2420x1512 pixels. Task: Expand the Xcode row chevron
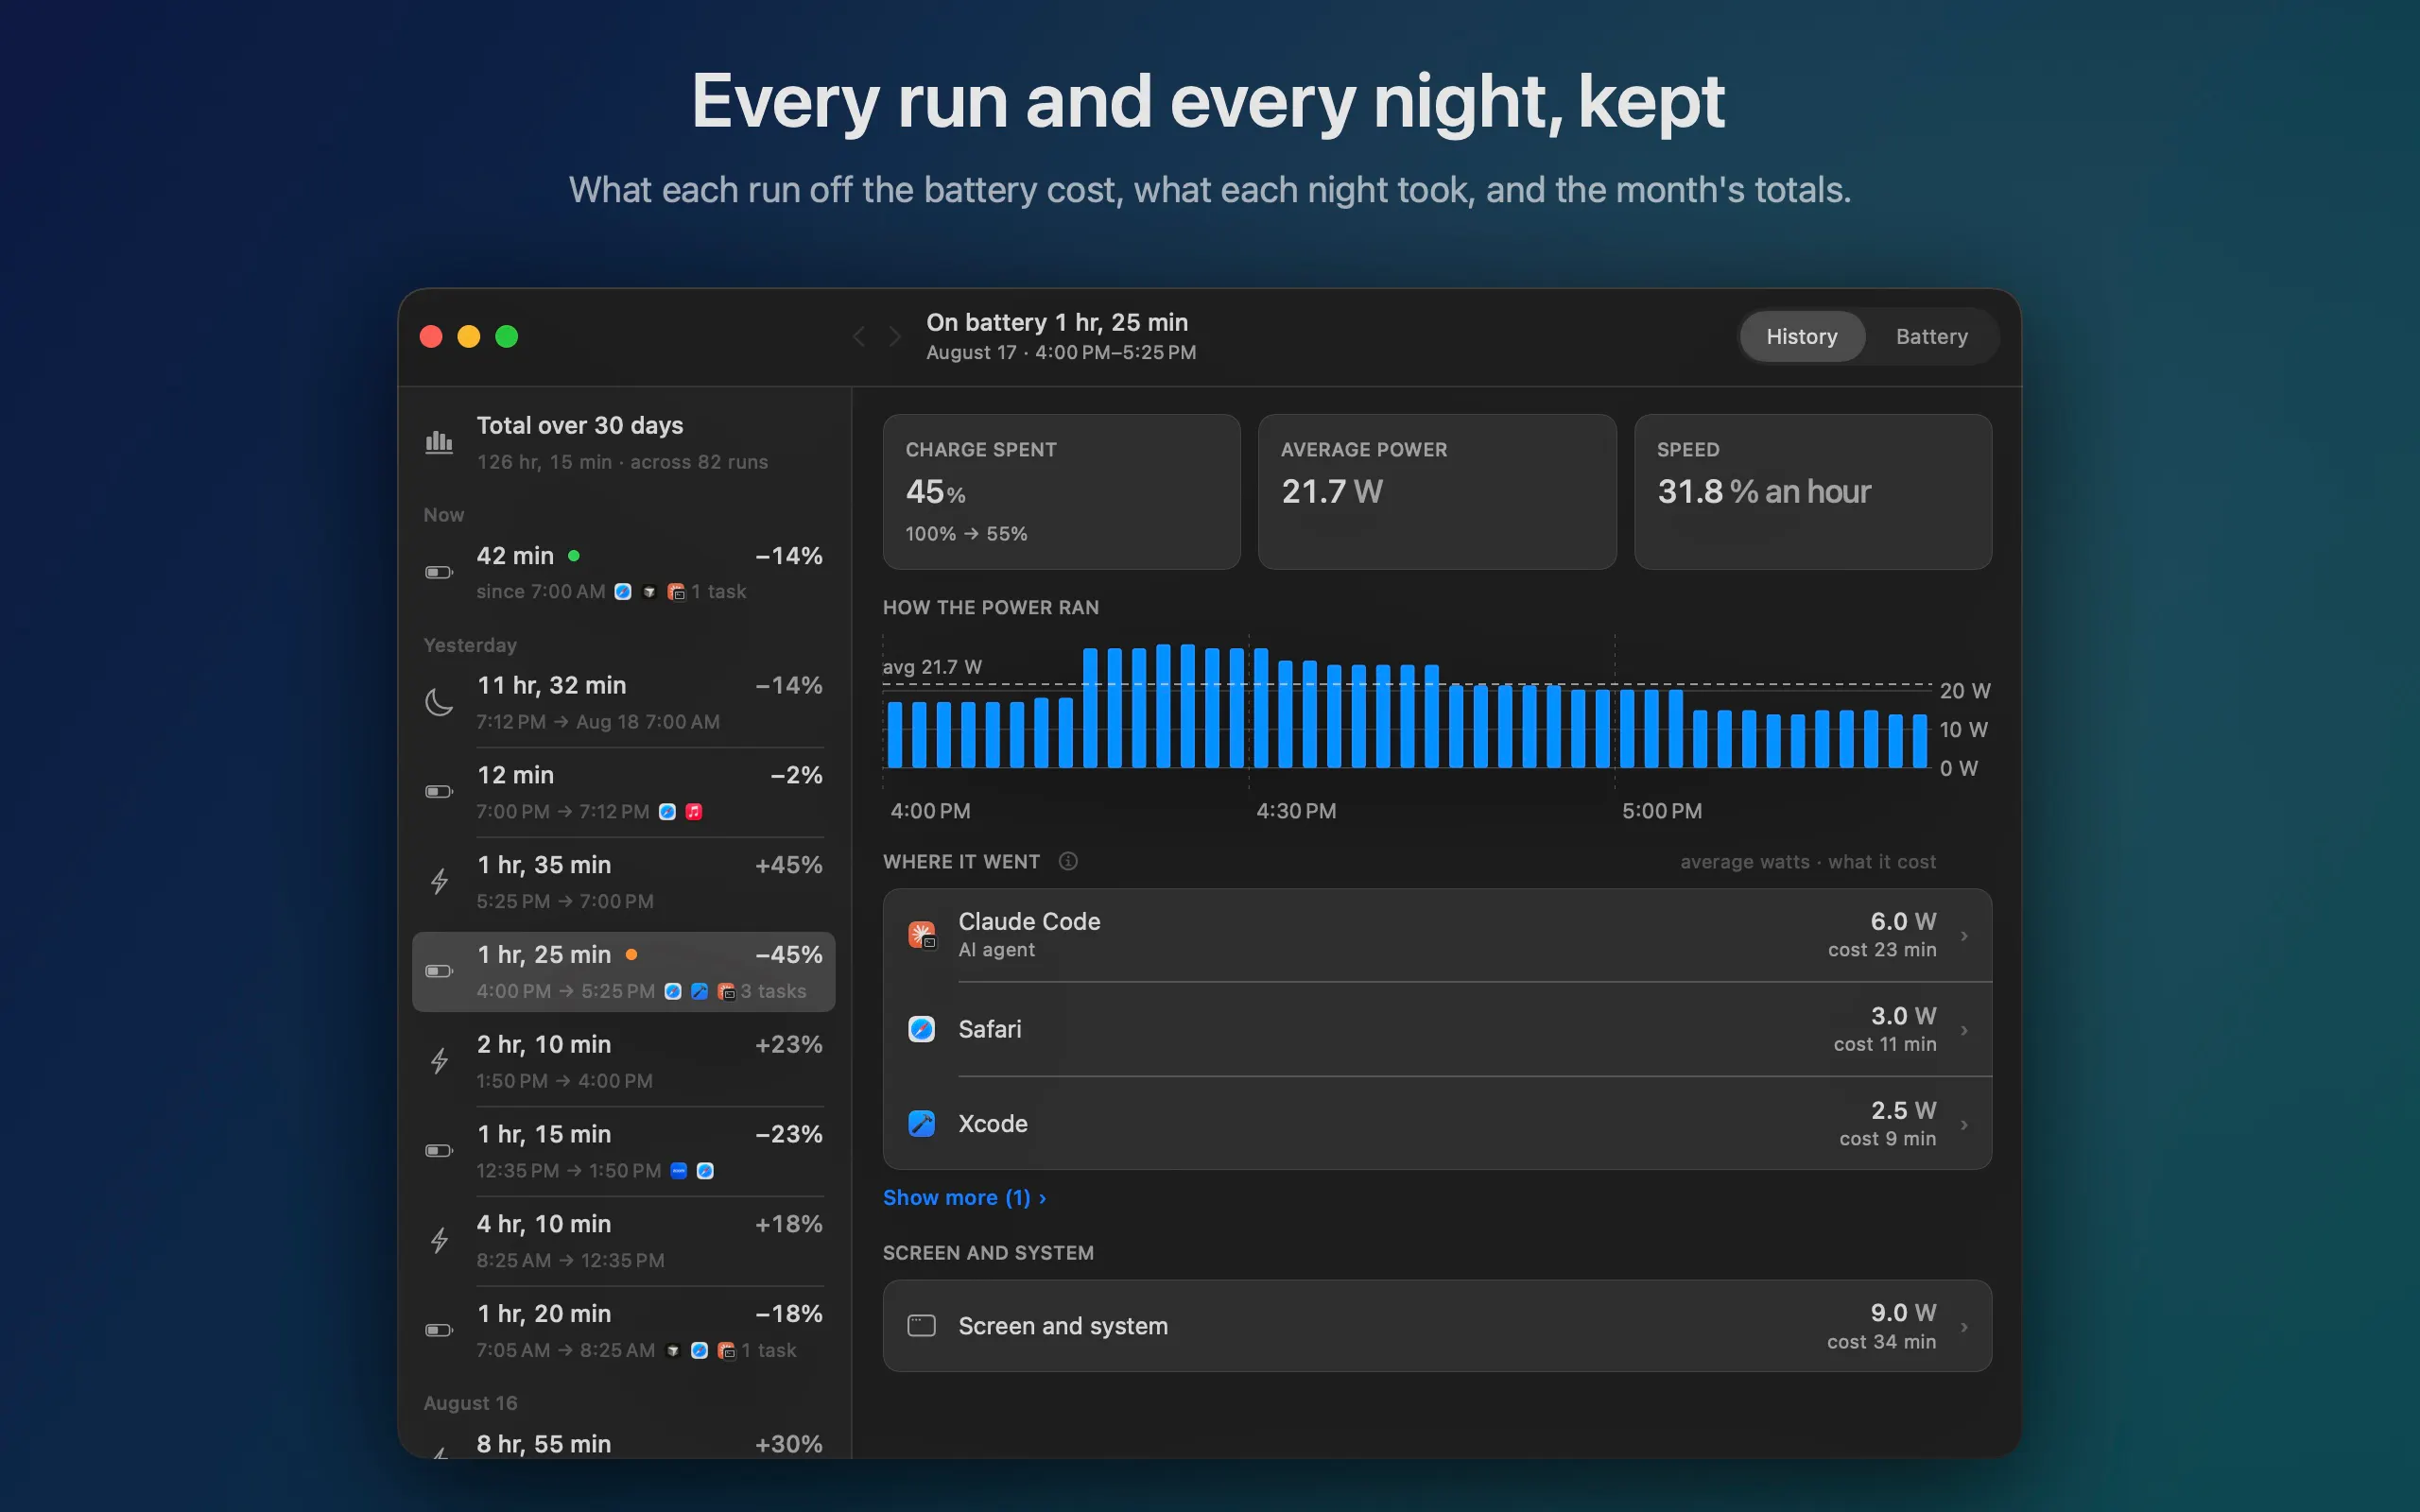pyautogui.click(x=1964, y=1125)
